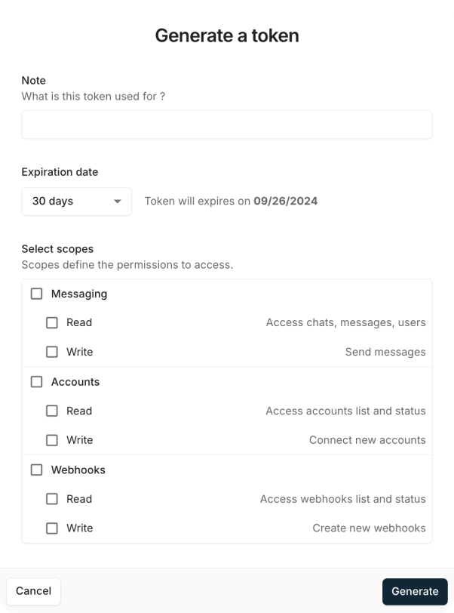
Task: Click the Generate button
Action: pos(414,592)
